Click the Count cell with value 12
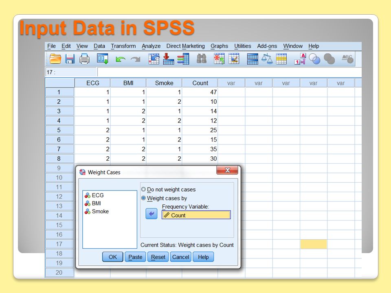Screen dimensions: 391x293 (200, 120)
